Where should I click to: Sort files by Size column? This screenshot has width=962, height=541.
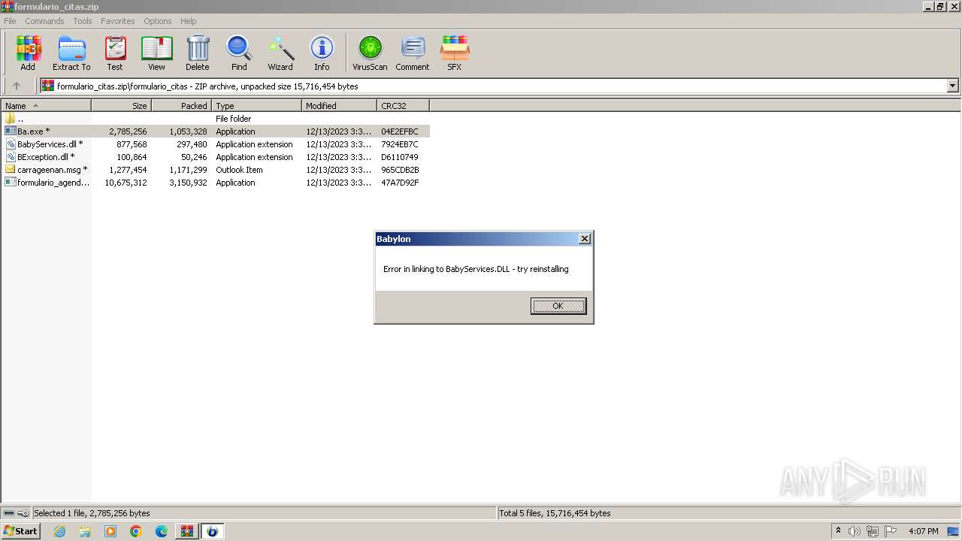pos(121,106)
